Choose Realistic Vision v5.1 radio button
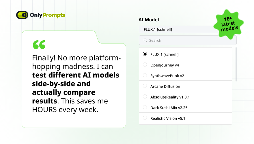The image size is (254, 144). point(145,118)
